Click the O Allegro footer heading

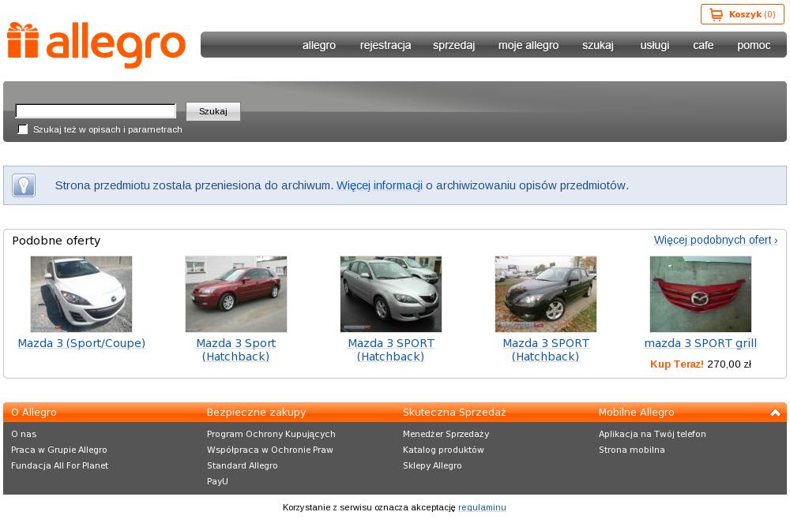(x=34, y=413)
